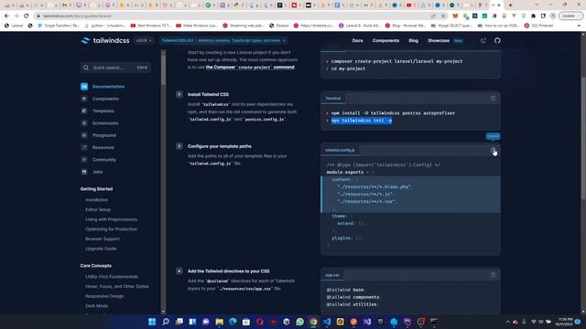Open the Tailwind CSS v3.1 announcement banner
The image size is (586, 329).
[223, 40]
